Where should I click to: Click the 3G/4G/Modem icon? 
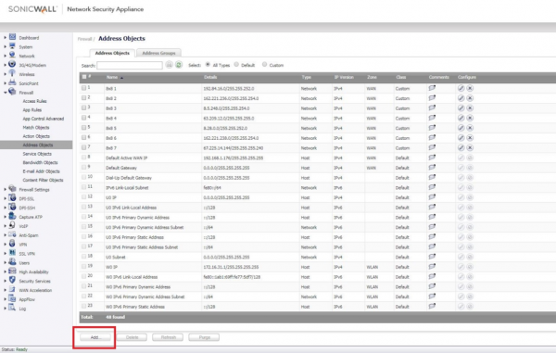12,64
